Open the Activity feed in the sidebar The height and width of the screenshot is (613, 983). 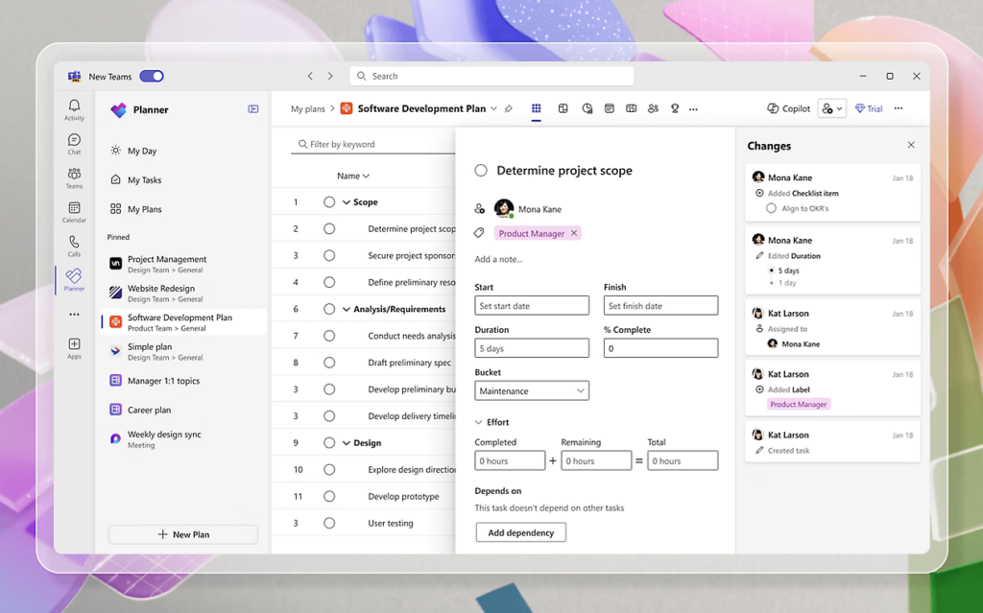tap(74, 109)
